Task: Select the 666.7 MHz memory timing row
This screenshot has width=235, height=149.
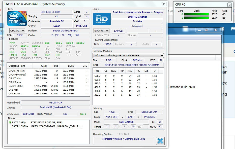Action: 128,76
